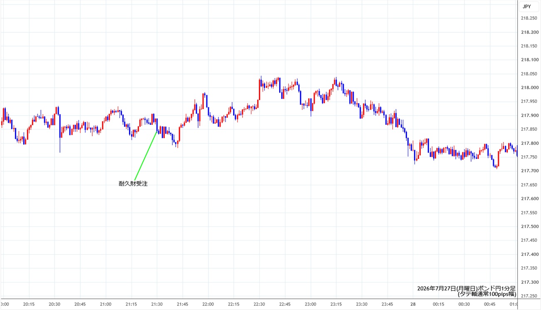Click the 217.750 price axis label
This screenshot has width=541, height=310.
pos(529,157)
